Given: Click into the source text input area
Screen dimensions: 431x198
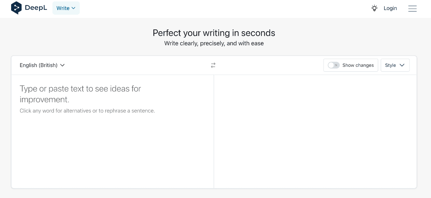Looking at the screenshot, I should tap(112, 151).
